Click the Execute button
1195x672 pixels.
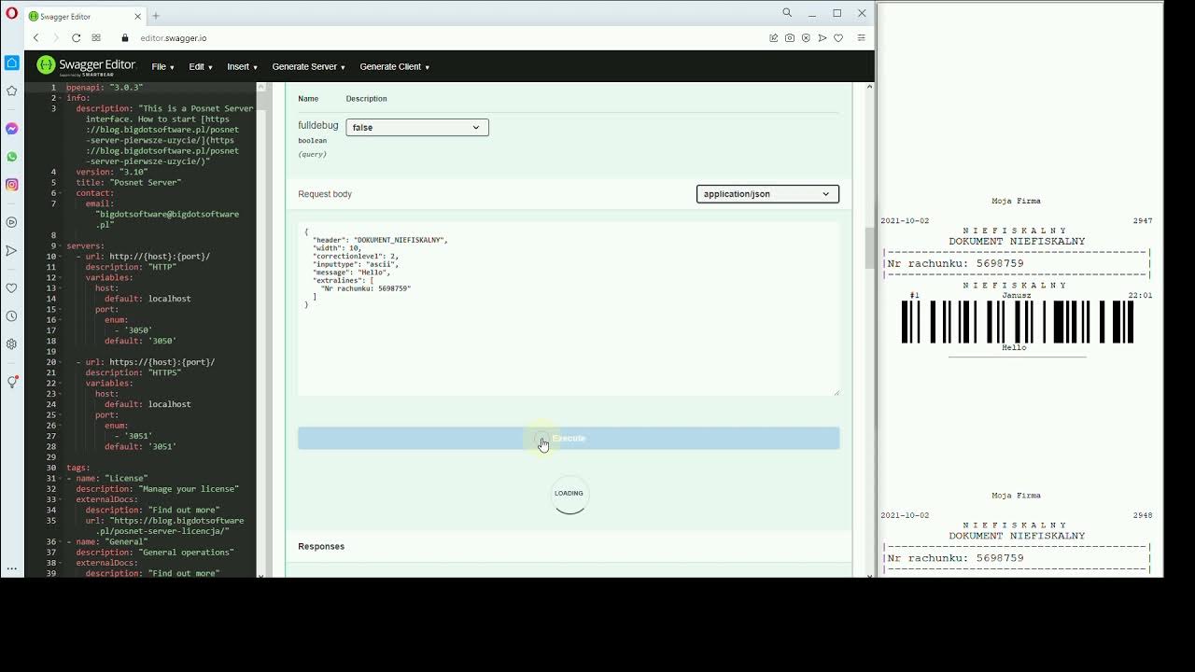[569, 439]
